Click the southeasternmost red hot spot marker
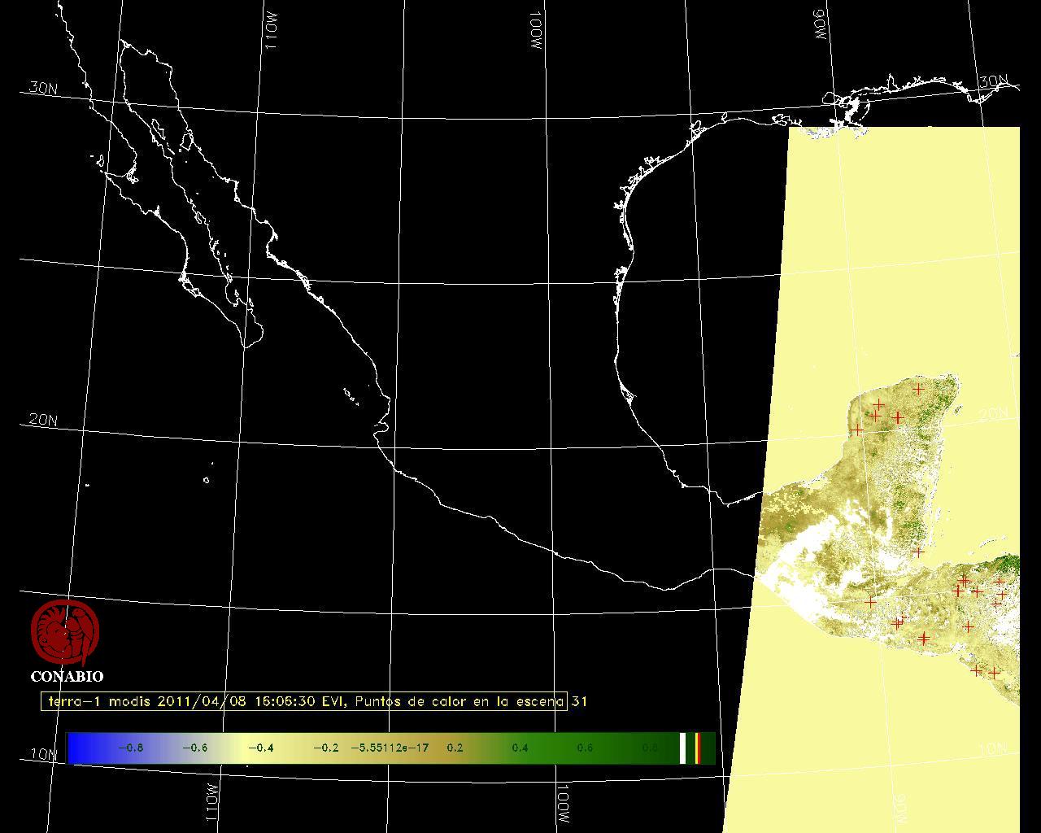This screenshot has height=833, width=1041. [993, 673]
